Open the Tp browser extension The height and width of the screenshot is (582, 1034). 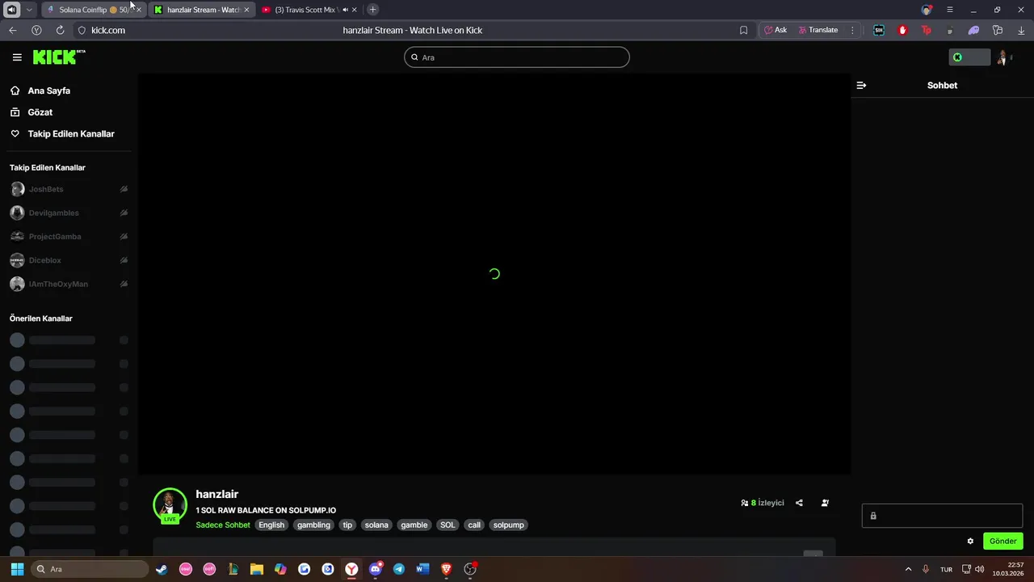click(926, 30)
